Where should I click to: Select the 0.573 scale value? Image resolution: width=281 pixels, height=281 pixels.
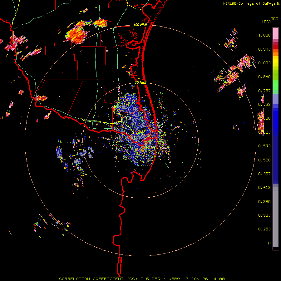(264, 146)
